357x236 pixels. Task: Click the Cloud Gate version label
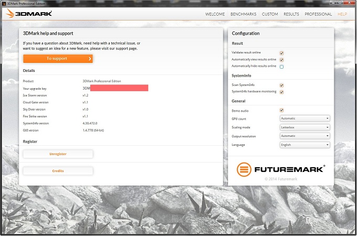click(36, 102)
